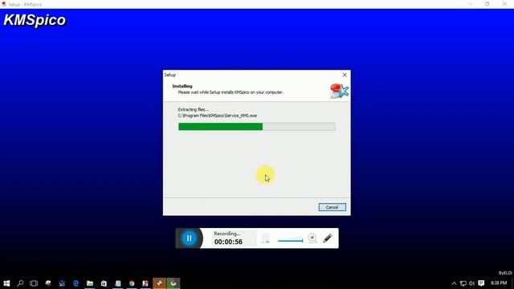This screenshot has height=289, width=514.
Task: Select the KMSpico setup taskbar icon
Action: (x=173, y=283)
